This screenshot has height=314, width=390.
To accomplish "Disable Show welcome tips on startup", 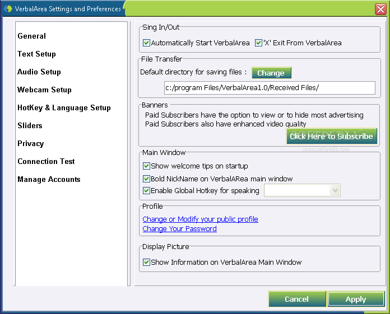I will pos(146,166).
